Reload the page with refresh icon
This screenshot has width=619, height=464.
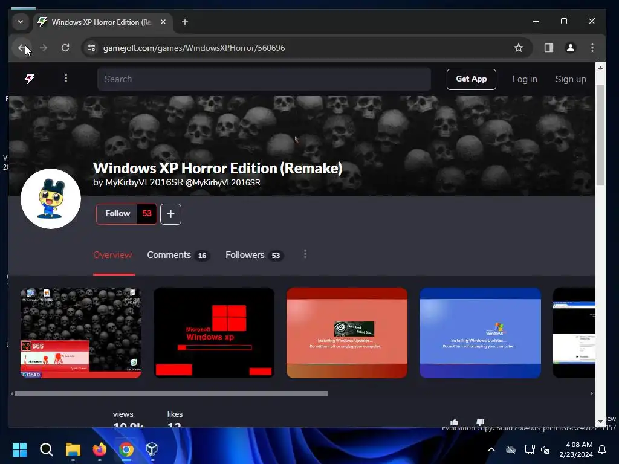(x=65, y=48)
